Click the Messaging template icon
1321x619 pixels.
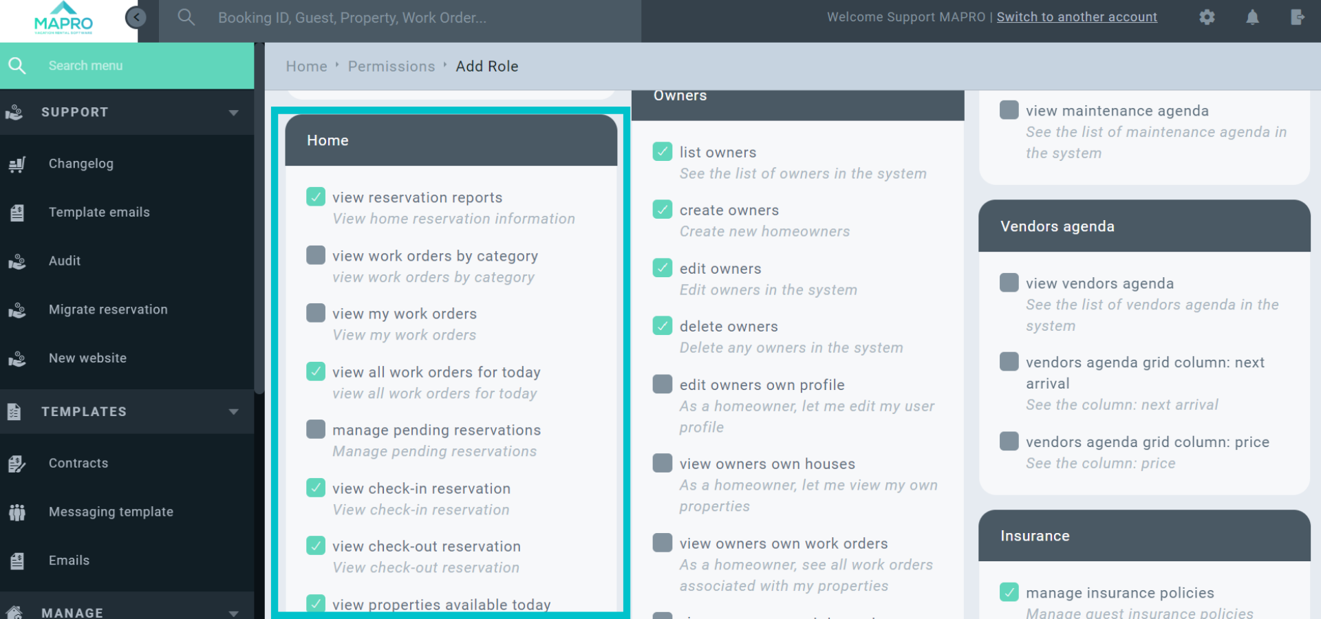[17, 512]
